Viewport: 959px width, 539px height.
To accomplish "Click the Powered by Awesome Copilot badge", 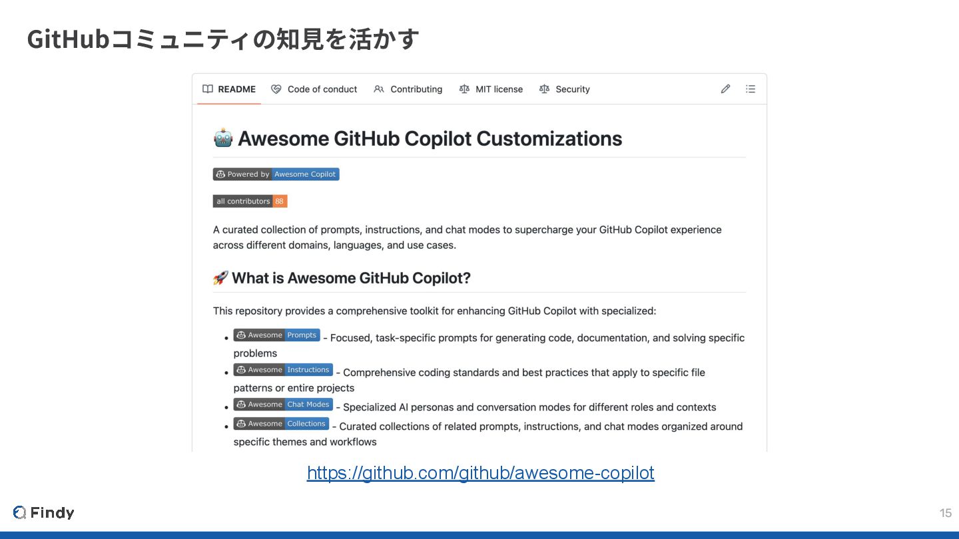I will [x=276, y=174].
